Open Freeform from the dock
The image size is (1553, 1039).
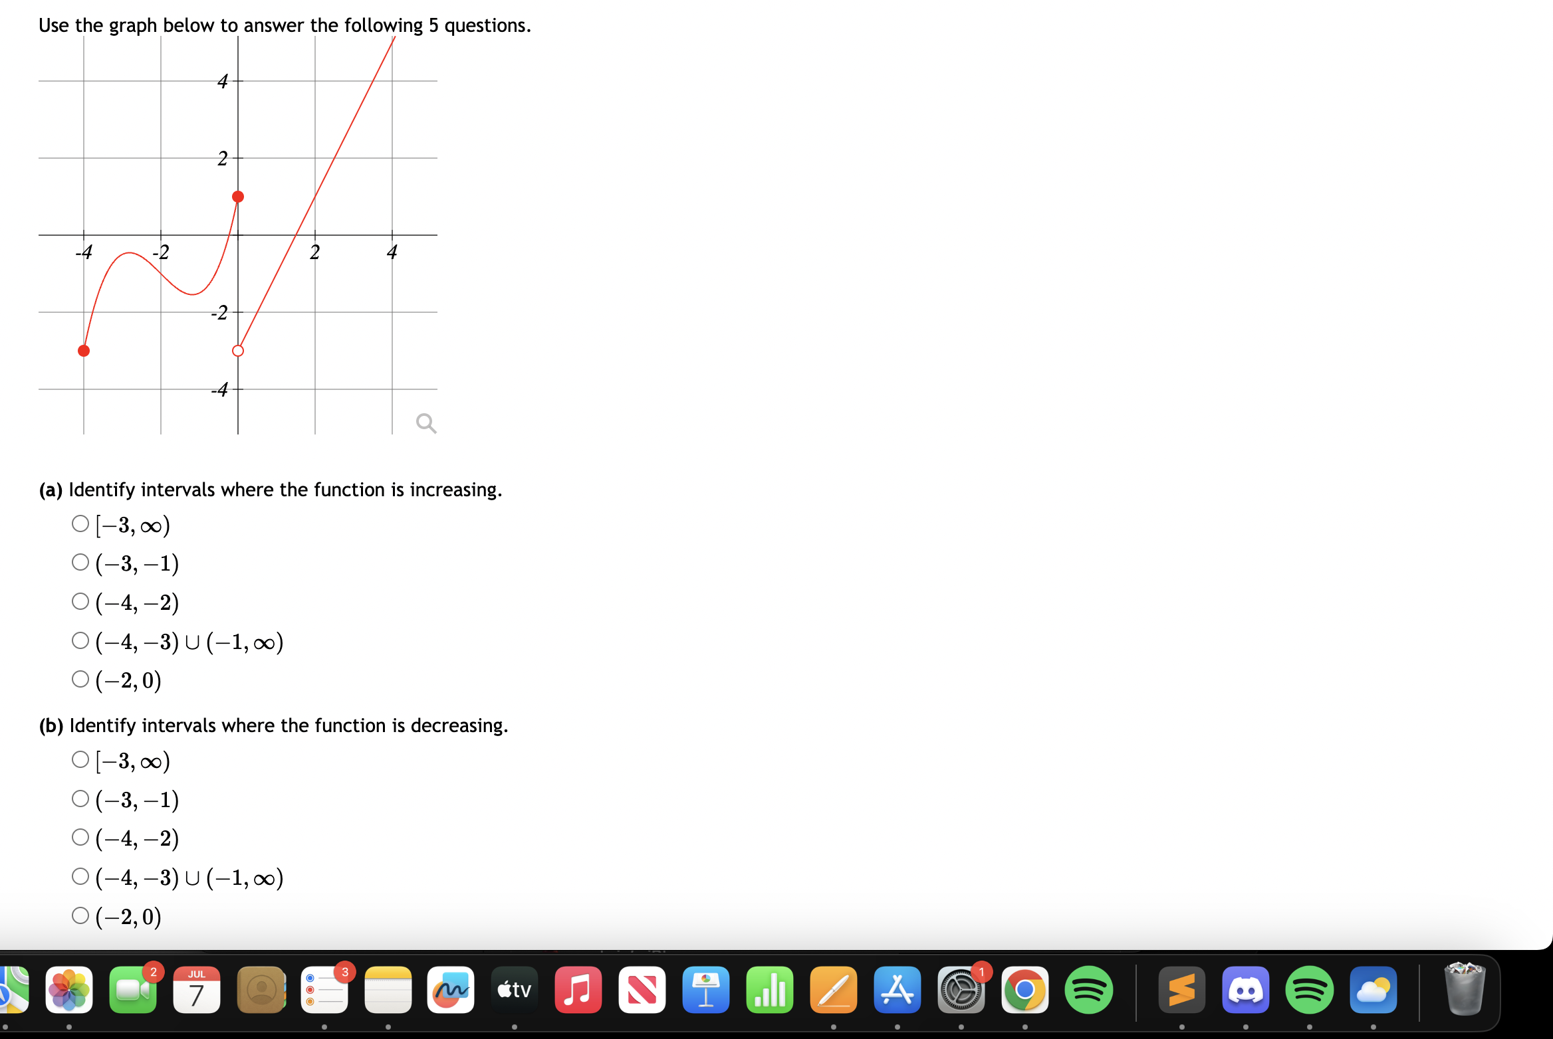click(450, 990)
